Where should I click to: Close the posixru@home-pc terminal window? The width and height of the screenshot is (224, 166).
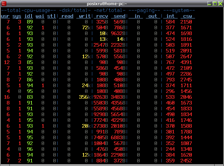point(220,4)
